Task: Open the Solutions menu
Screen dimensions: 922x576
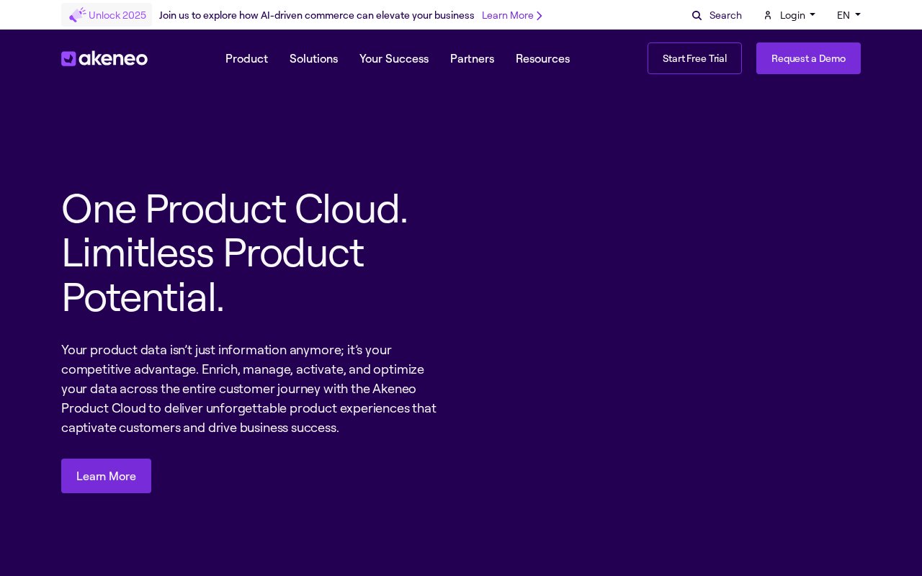Action: [x=313, y=58]
